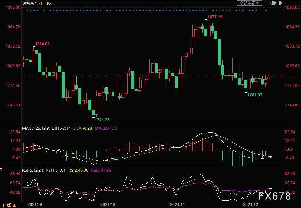This screenshot has height=208, width=301.
Task: Change chart period via <日线> label
Action: click(45, 3)
